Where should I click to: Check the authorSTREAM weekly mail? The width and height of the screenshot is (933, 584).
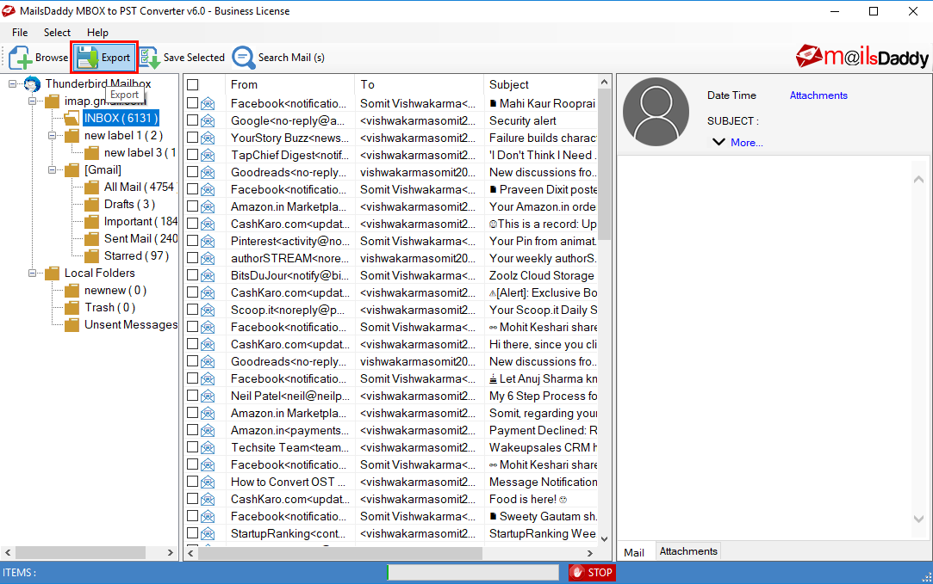click(x=193, y=258)
